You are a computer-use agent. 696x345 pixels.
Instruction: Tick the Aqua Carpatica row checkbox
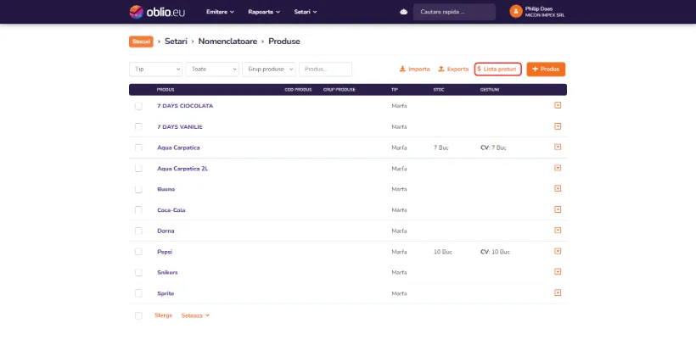(138, 147)
